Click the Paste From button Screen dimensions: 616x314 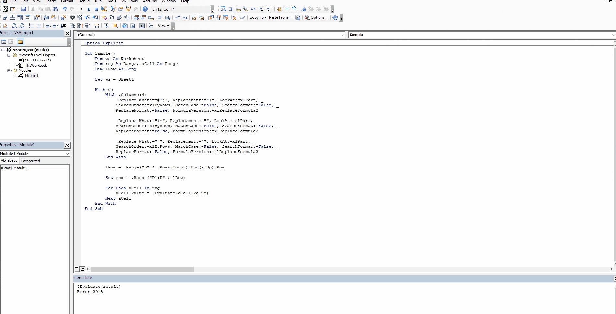(x=280, y=17)
